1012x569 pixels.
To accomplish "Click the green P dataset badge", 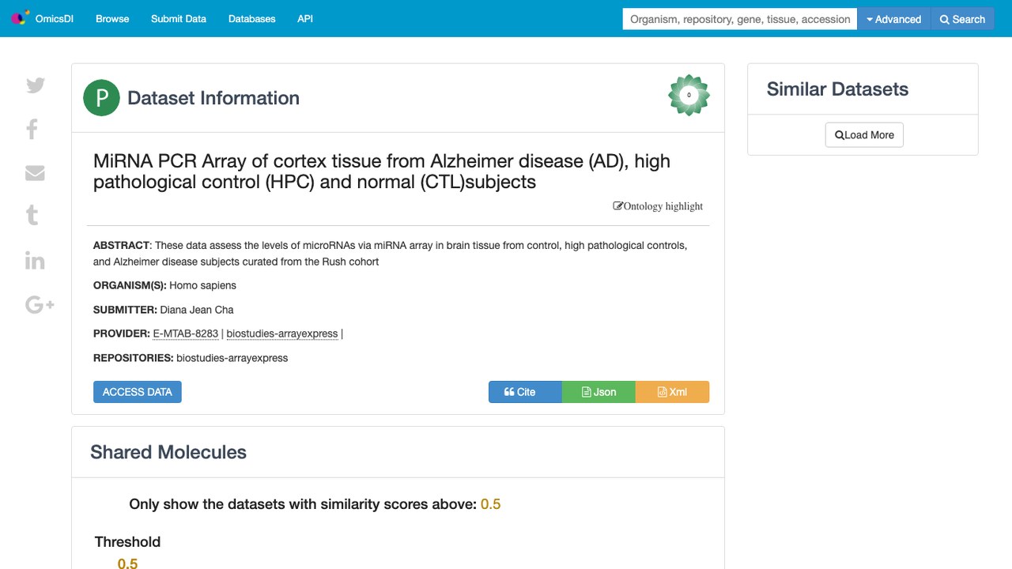I will [x=101, y=98].
